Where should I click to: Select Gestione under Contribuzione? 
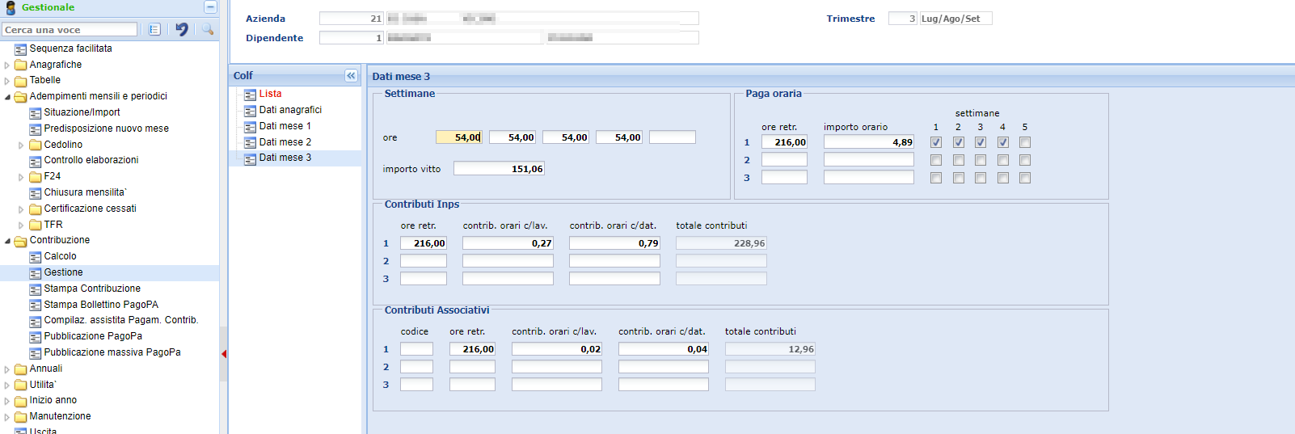[x=63, y=272]
